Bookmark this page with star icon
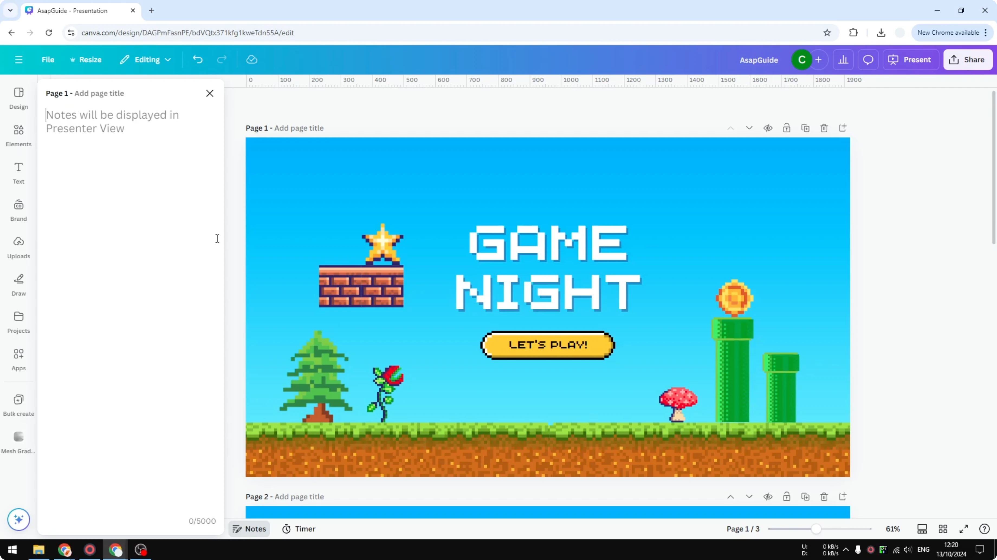Image resolution: width=997 pixels, height=560 pixels. pos(827,33)
